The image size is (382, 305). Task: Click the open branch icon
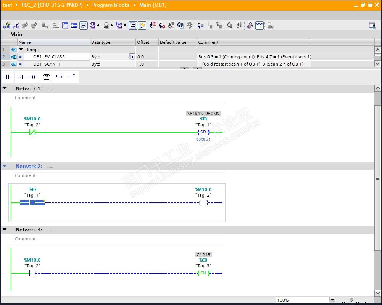point(59,77)
